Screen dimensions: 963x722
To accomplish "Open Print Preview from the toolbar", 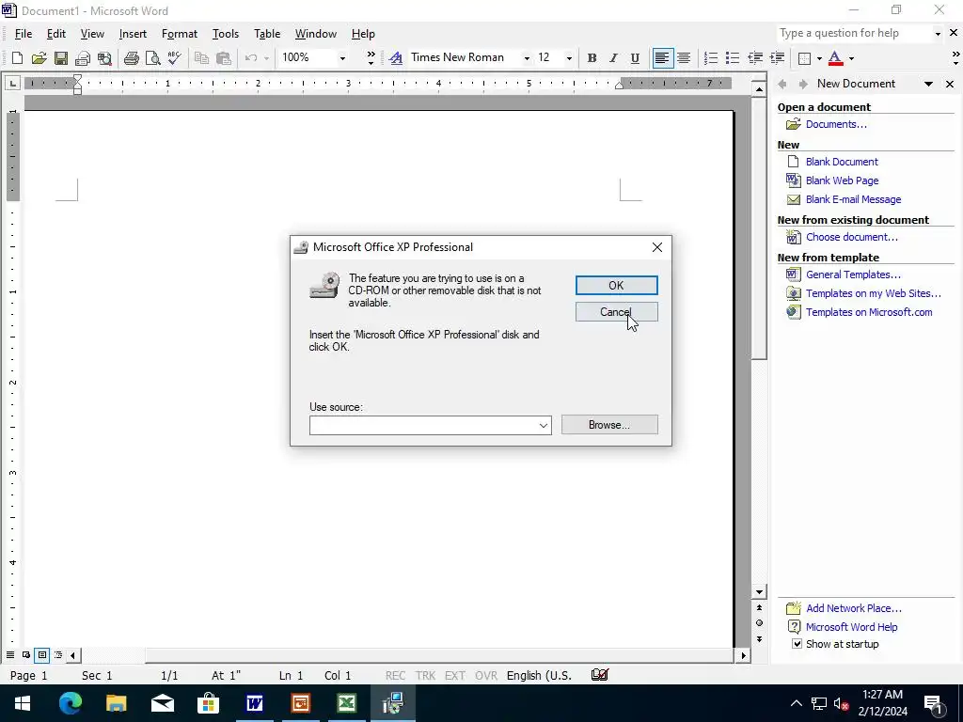I will tap(152, 58).
